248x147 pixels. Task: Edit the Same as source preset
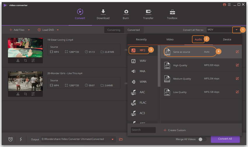[237, 52]
